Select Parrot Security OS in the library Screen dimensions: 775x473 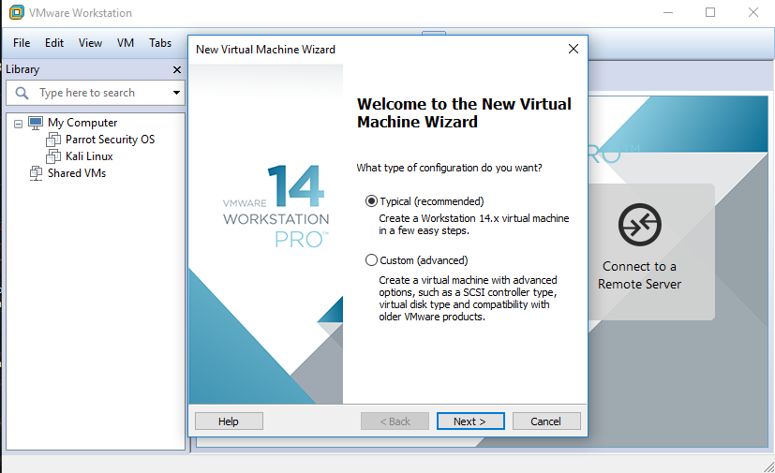111,140
